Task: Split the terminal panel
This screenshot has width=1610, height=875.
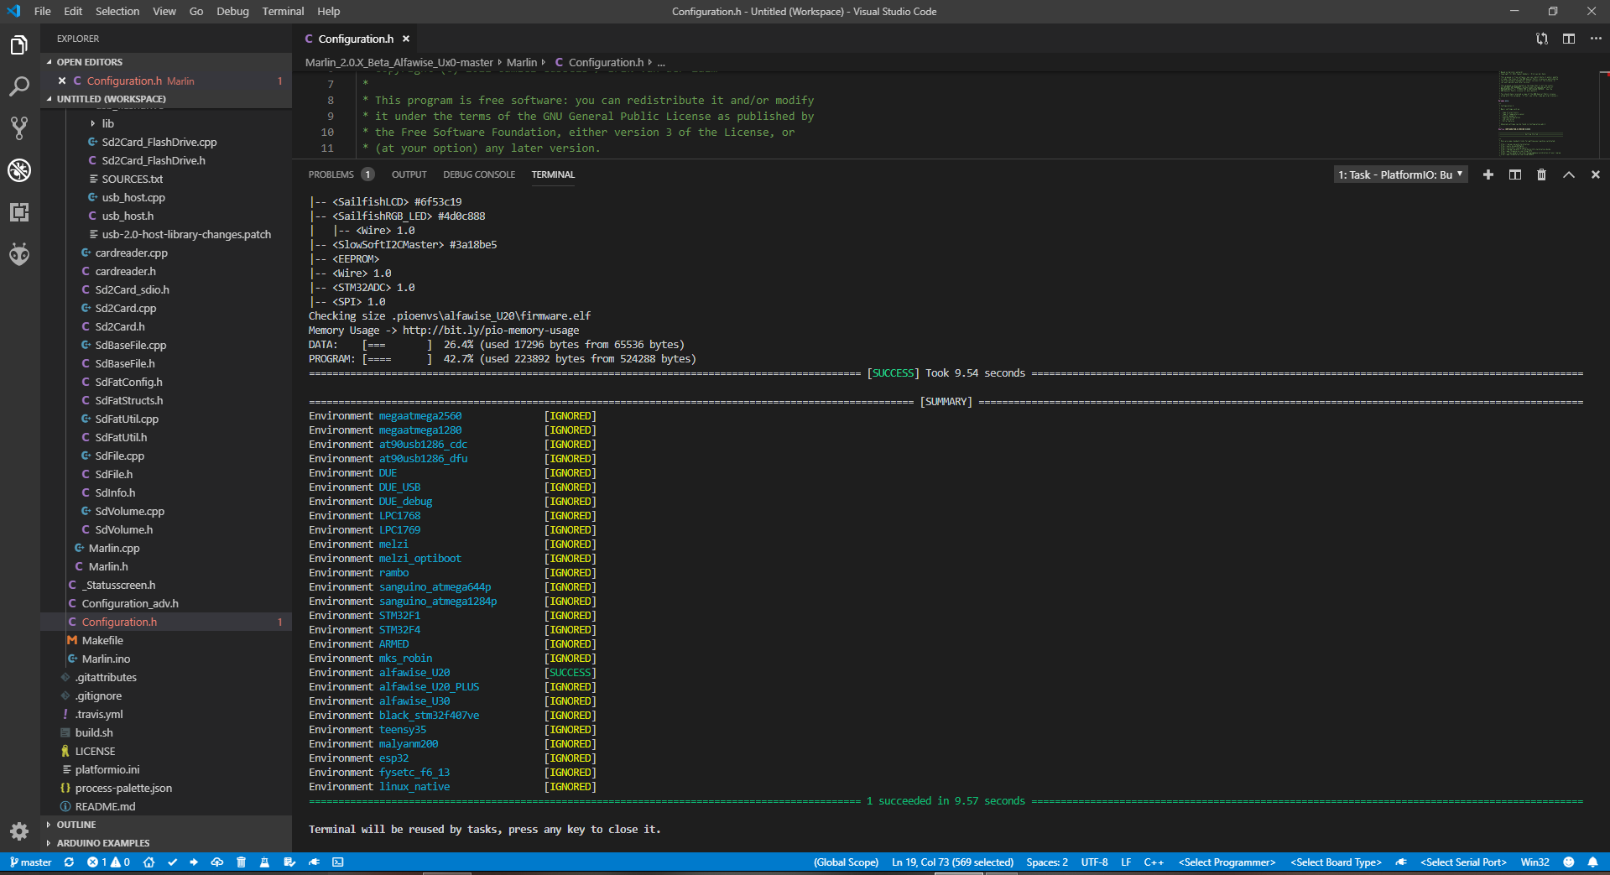Action: 1515,174
